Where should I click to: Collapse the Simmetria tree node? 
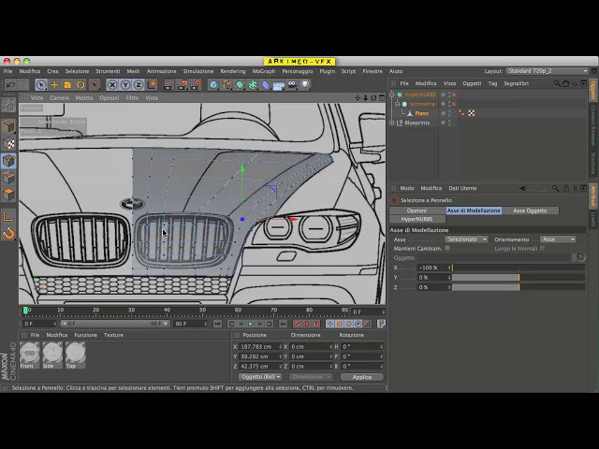pyautogui.click(x=397, y=104)
